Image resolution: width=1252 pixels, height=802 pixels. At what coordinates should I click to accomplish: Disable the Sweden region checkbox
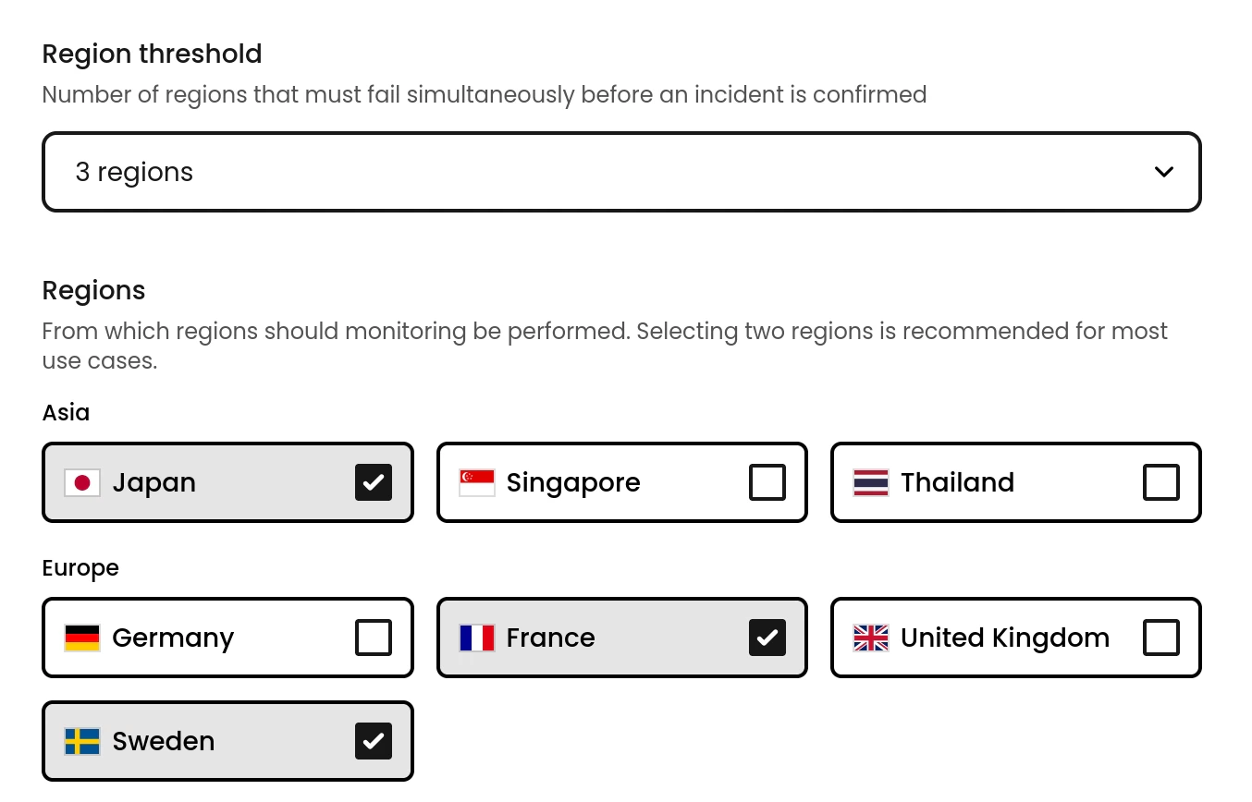374,741
